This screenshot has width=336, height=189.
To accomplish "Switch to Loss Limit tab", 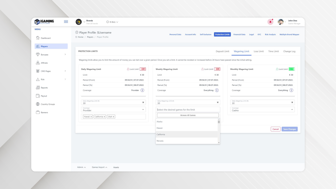I will pyautogui.click(x=259, y=51).
